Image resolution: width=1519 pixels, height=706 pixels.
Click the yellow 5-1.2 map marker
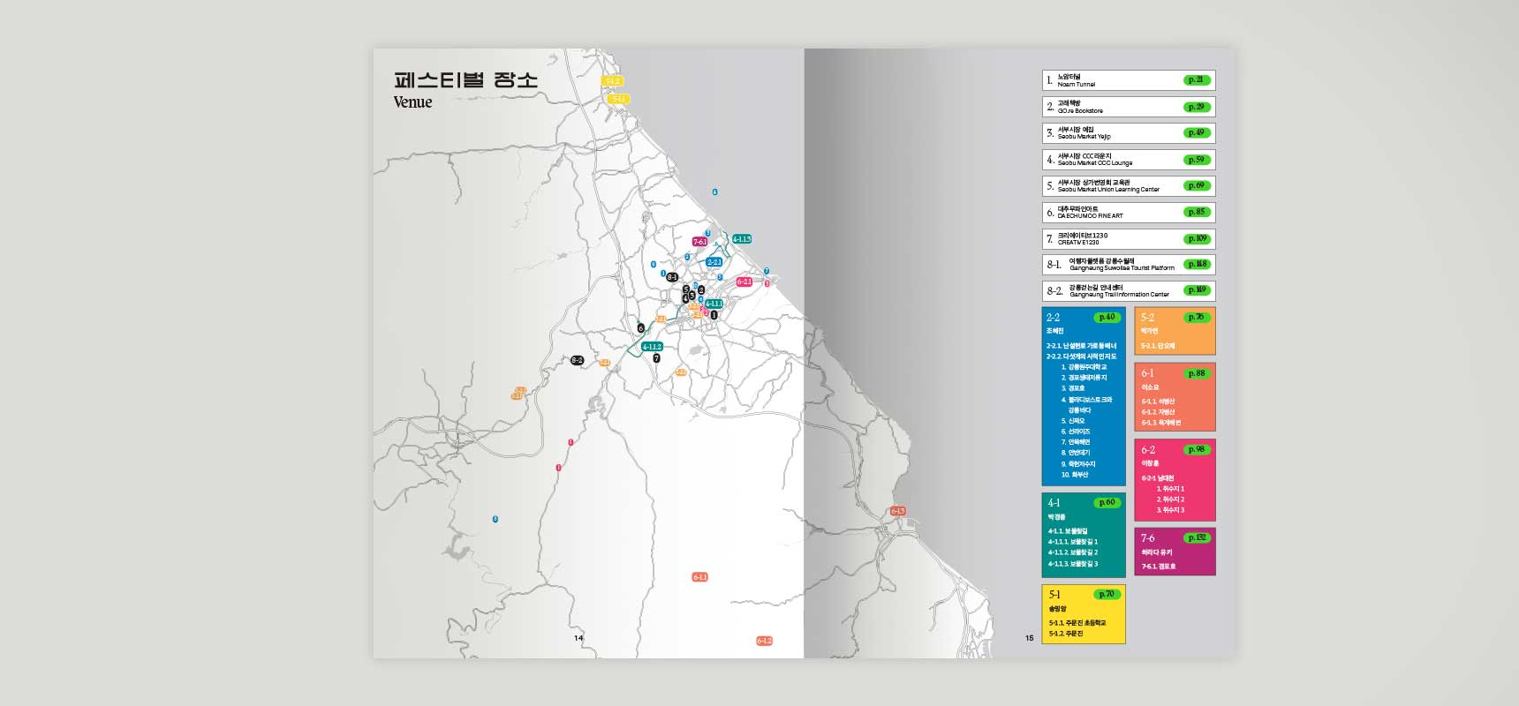[613, 81]
